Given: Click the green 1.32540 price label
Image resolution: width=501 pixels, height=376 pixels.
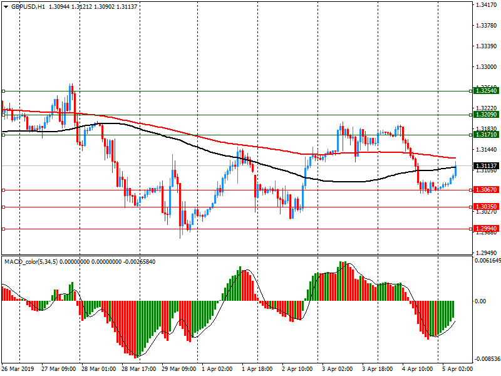Looking at the screenshot, I should click(x=485, y=91).
